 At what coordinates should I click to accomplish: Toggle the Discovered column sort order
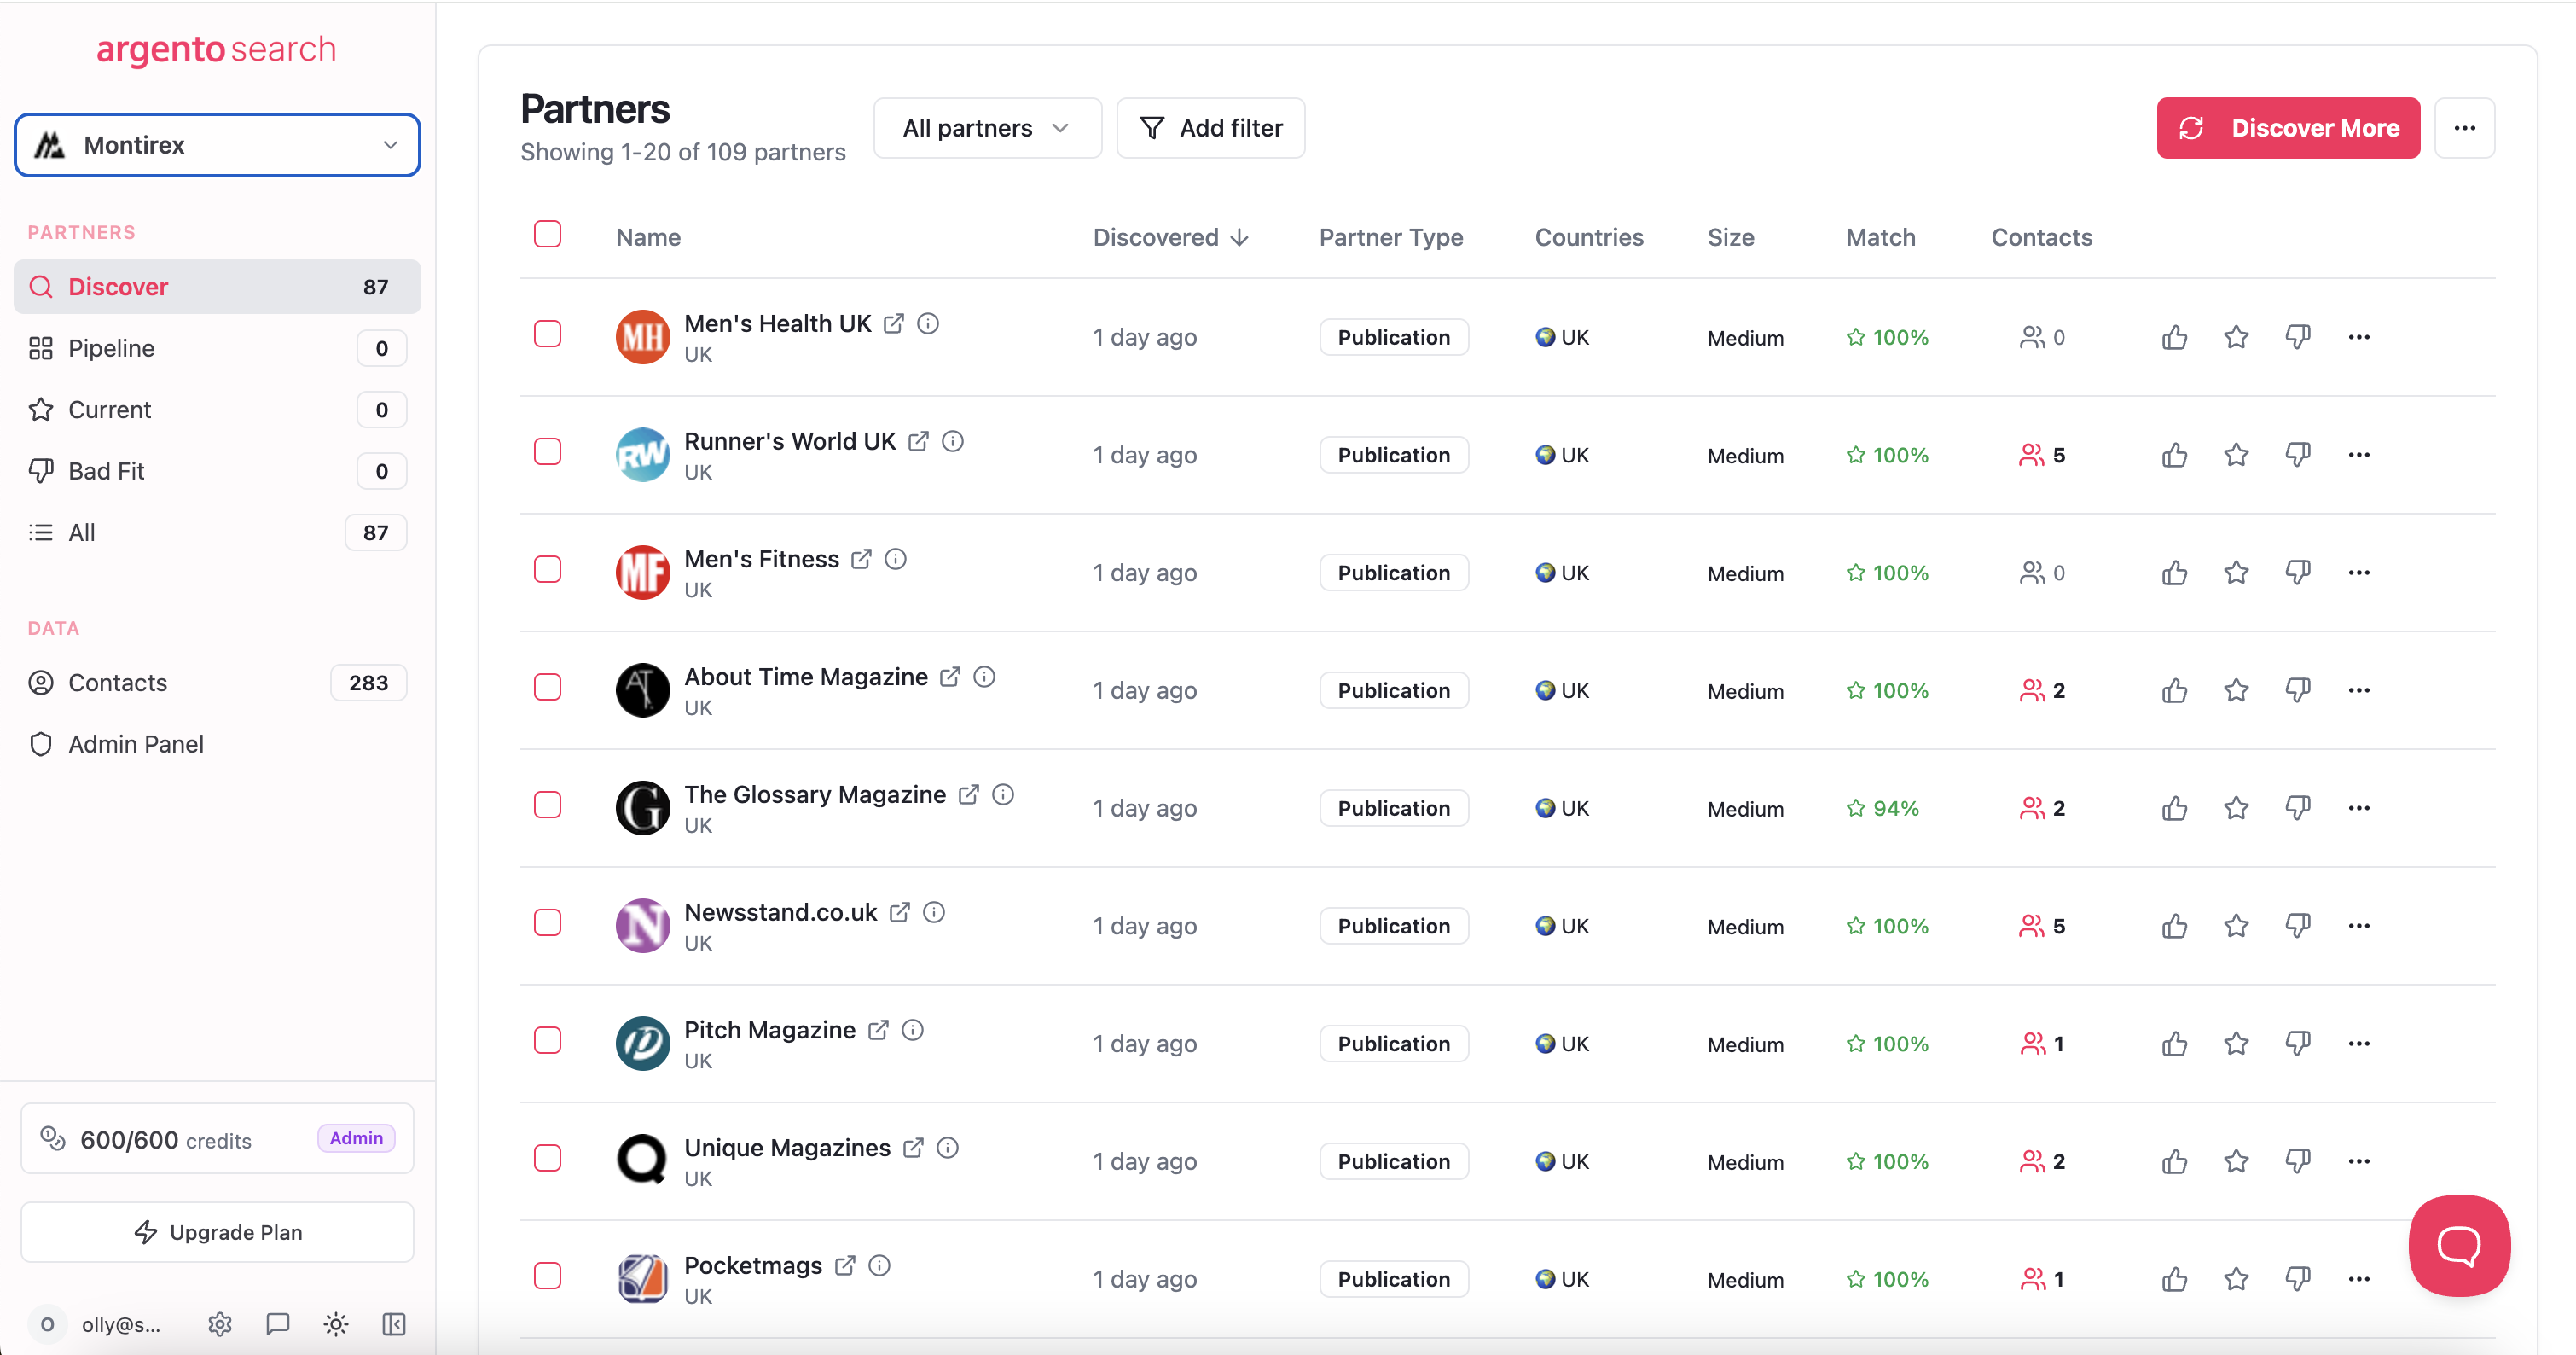[x=1170, y=237]
